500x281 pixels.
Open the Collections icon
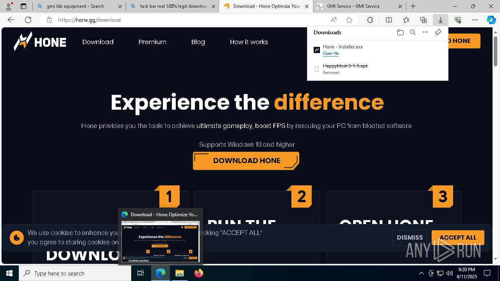click(x=423, y=20)
